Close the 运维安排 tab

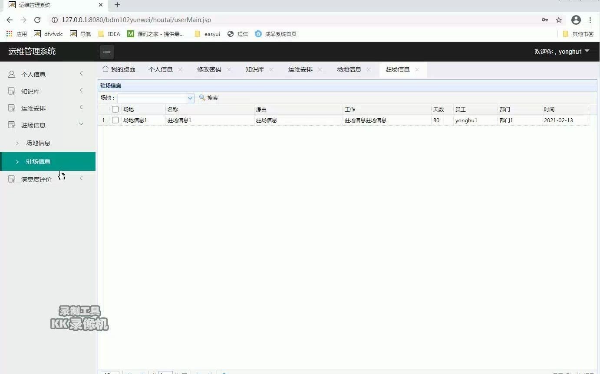pos(320,69)
